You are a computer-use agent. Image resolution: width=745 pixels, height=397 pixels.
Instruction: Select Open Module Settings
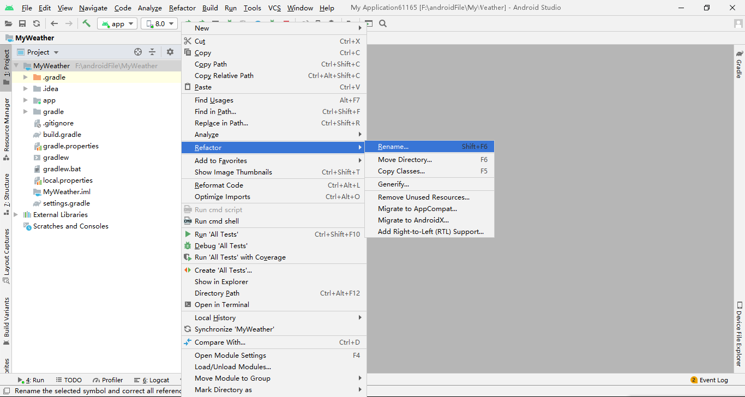click(274, 356)
